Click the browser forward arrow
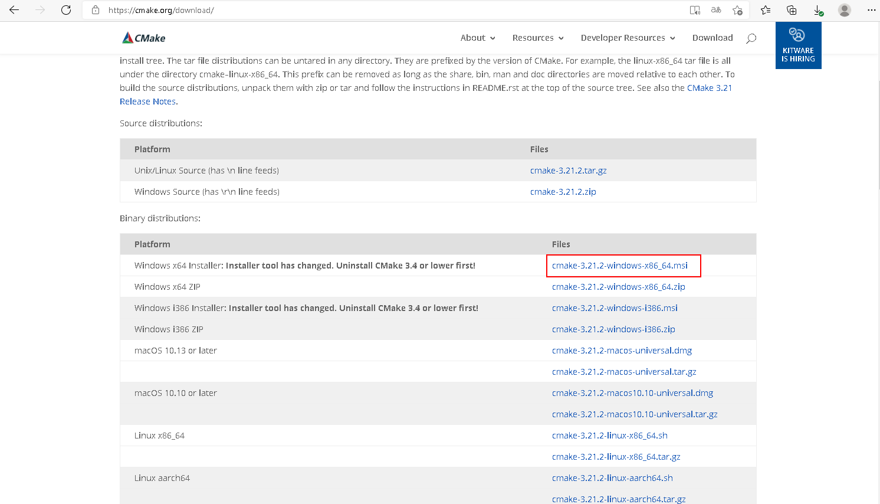Viewport: 880px width, 504px height. click(40, 10)
